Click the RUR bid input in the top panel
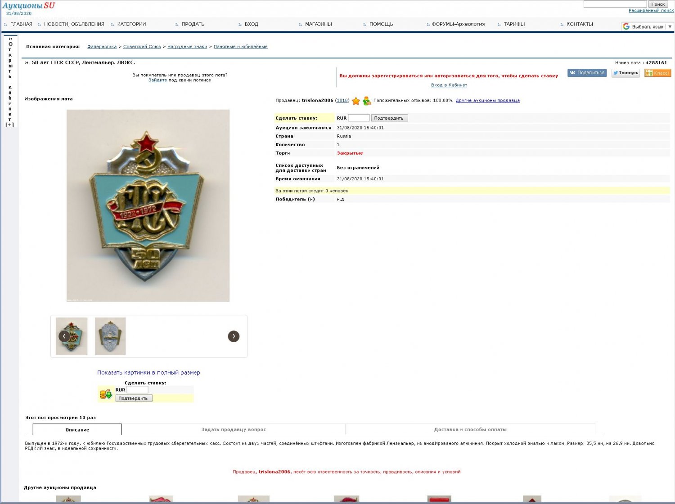 (x=359, y=118)
